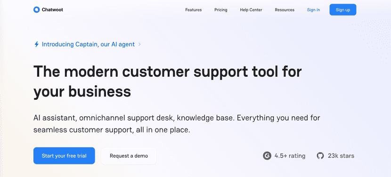
Task: Click the Sign up button
Action: 343,10
